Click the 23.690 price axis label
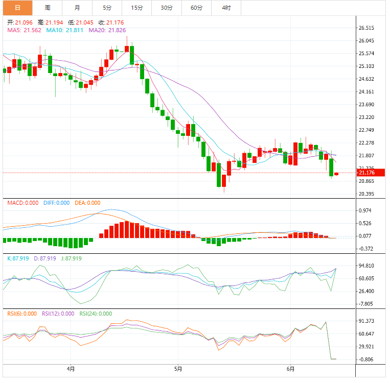Image resolution: width=390 pixels, height=383 pixels. pyautogui.click(x=366, y=104)
